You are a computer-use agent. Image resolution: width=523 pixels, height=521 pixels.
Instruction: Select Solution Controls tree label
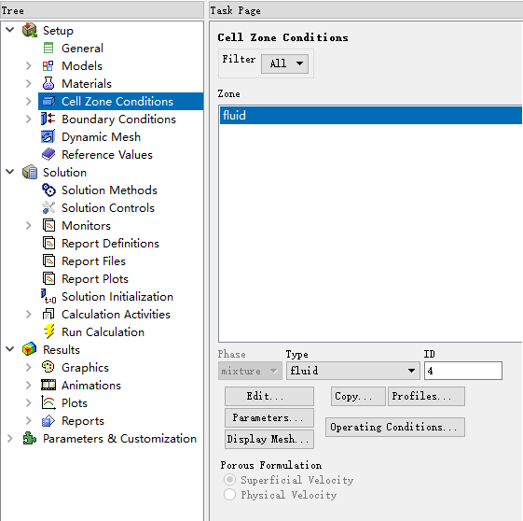coord(108,207)
